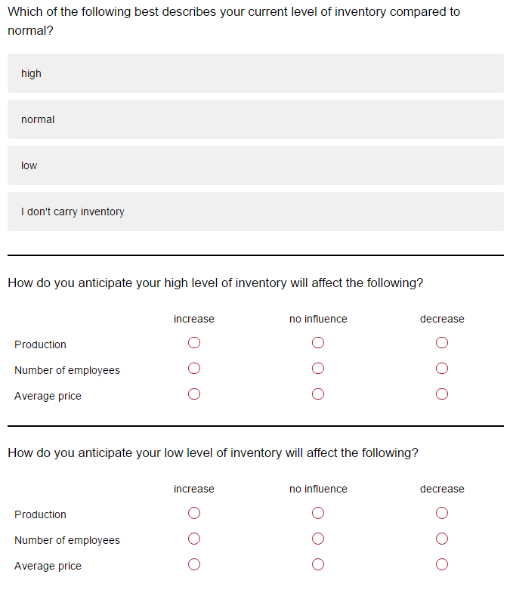513x593 pixels.
Task: Set Number of employees decrease, high inventory
Action: pos(442,369)
